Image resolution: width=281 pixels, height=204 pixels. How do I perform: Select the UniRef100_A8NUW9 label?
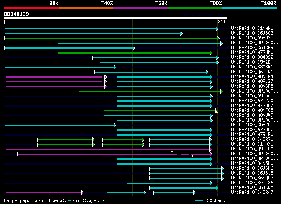[x=252, y=115]
